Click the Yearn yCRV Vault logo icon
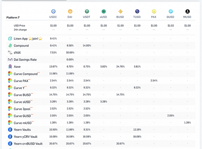202x149 pixels. coord(10,136)
